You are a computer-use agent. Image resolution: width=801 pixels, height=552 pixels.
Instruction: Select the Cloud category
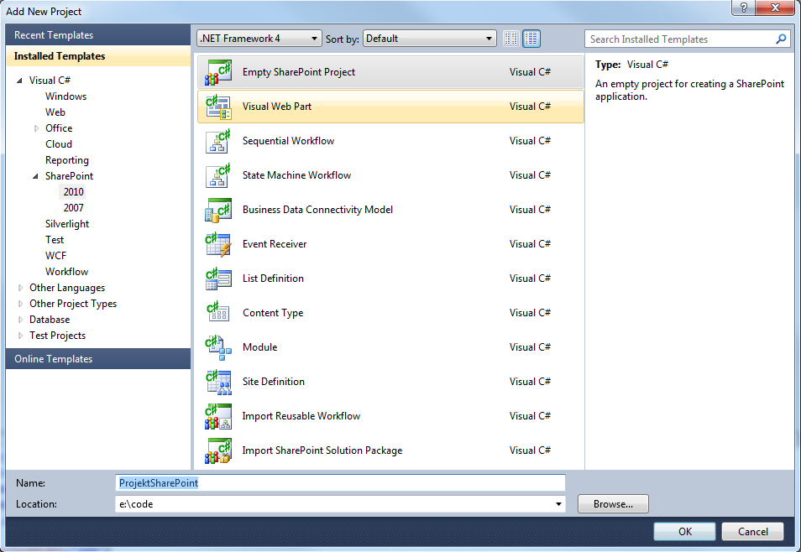coord(59,144)
